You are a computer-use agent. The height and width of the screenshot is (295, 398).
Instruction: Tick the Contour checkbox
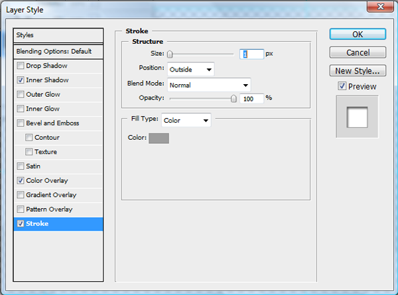[29, 137]
